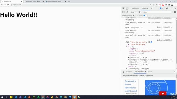
Task: Open hot-dev-client.js link for 380ms refresh
Action: (160, 23)
